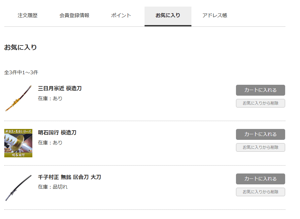Click the 明石国行 product thumbnail image
The width and height of the screenshot is (300, 219).
(18, 143)
